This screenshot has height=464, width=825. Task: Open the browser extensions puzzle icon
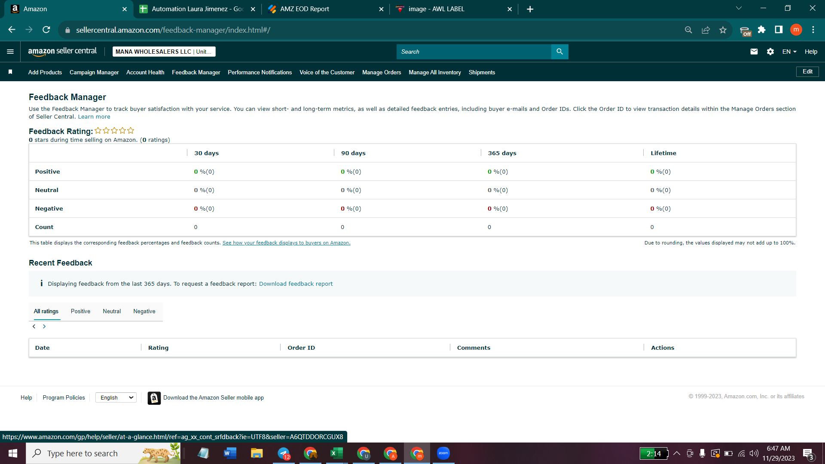(761, 30)
